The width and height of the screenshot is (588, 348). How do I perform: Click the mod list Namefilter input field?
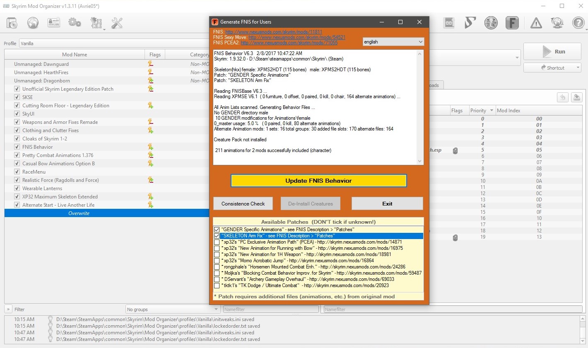point(271,309)
